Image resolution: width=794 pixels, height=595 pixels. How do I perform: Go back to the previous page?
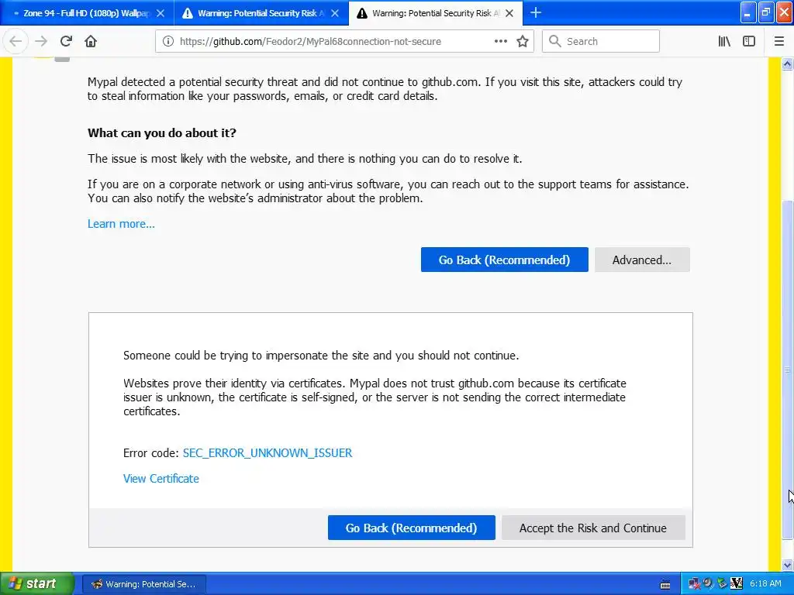point(16,41)
